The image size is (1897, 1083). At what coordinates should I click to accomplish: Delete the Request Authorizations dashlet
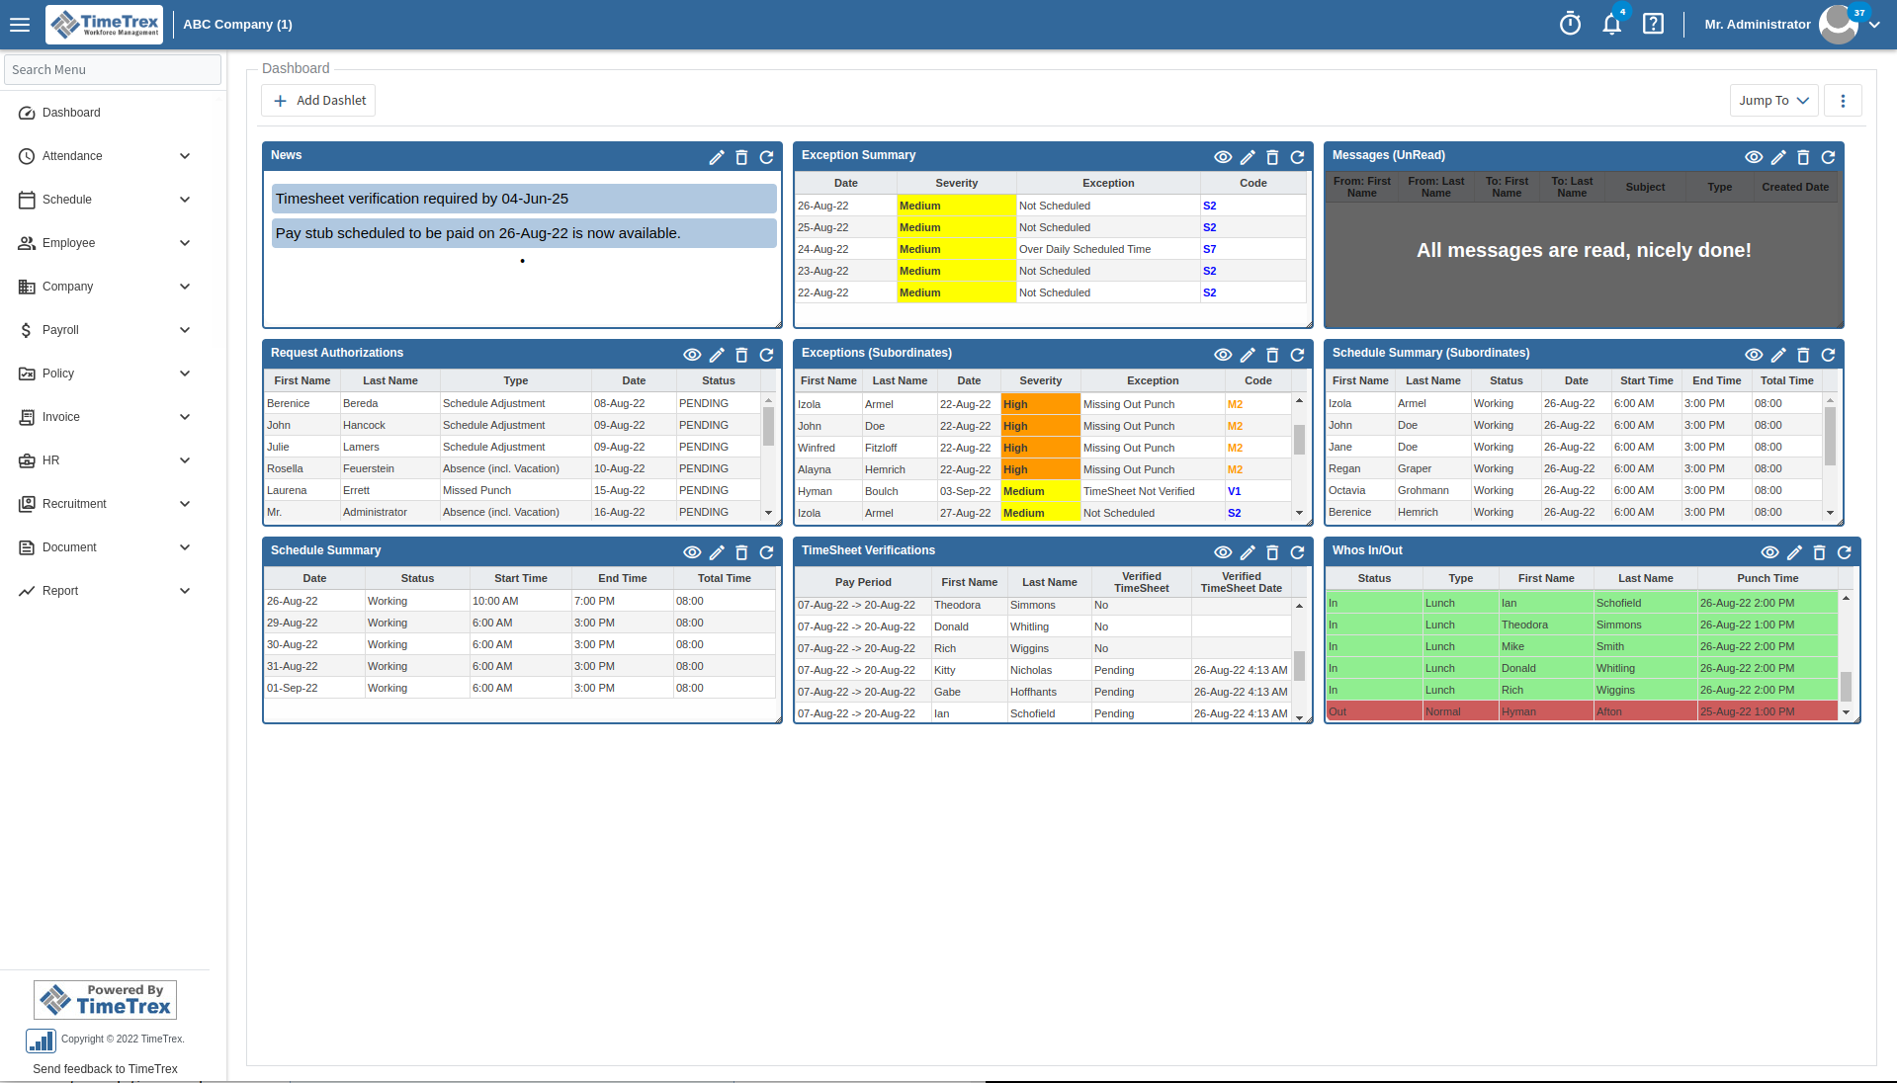pyautogui.click(x=742, y=355)
